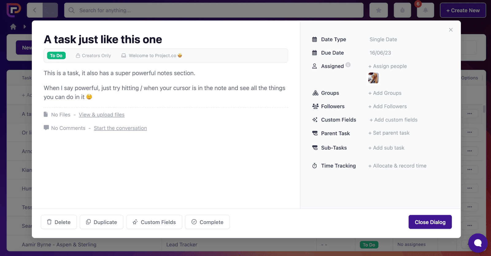Click the Followers icon in task details panel
Viewport: 491px width, 256px height.
(315, 106)
